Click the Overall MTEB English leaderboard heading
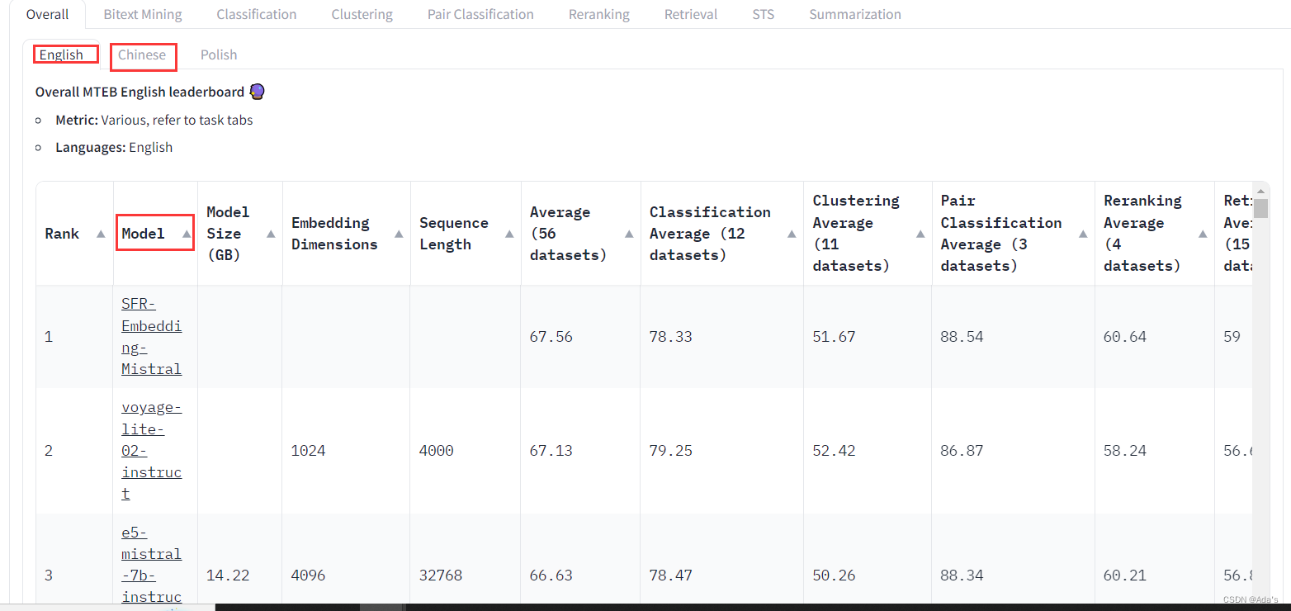Viewport: 1291px width, 611px height. 140,92
